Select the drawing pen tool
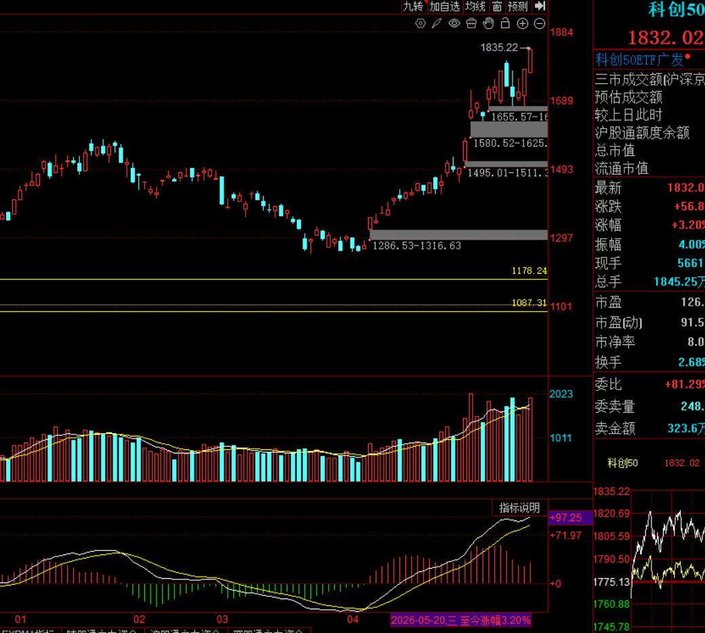Viewport: 705px width, 633px height. point(437,23)
